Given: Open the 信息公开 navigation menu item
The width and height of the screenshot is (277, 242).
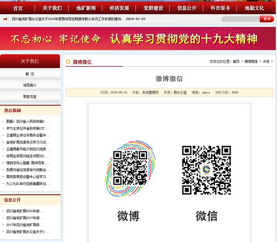Looking at the screenshot, I should click(x=187, y=8).
